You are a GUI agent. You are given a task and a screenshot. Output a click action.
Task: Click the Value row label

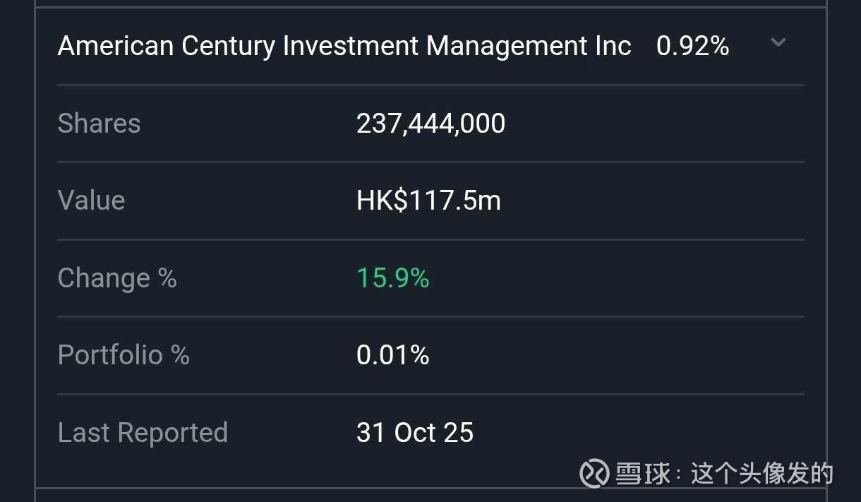click(91, 201)
